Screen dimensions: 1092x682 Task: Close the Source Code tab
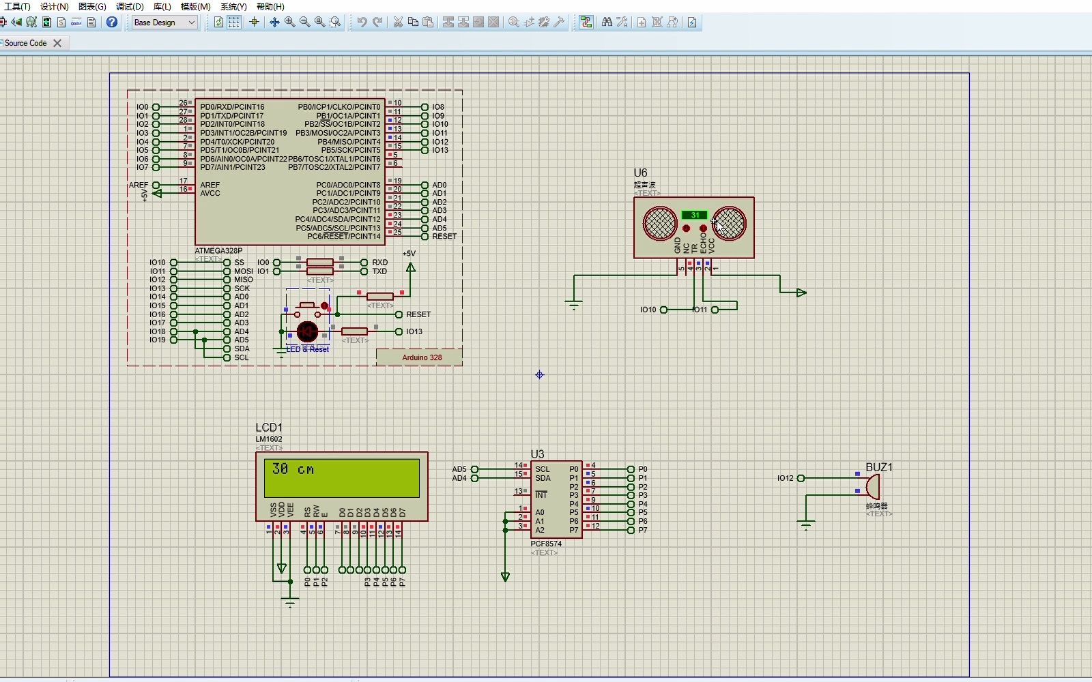57,43
